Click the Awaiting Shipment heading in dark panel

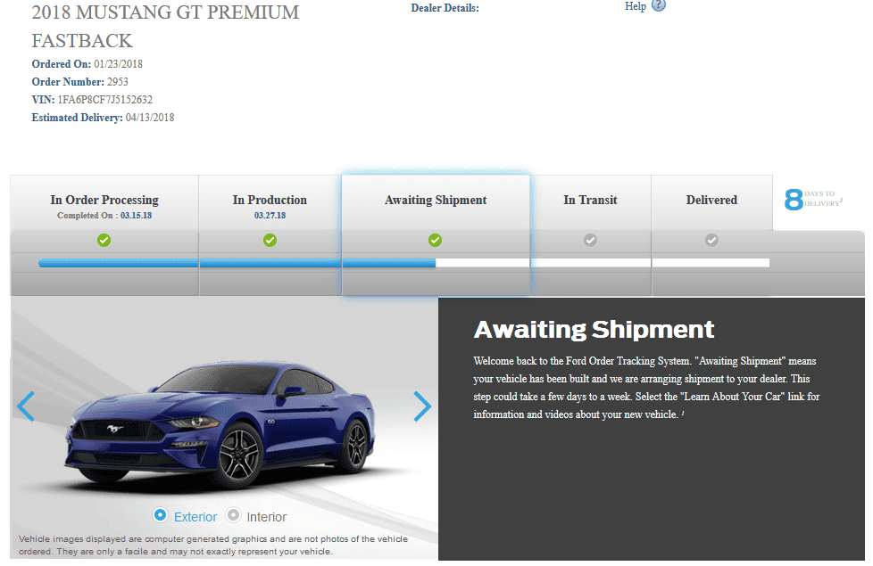point(594,329)
